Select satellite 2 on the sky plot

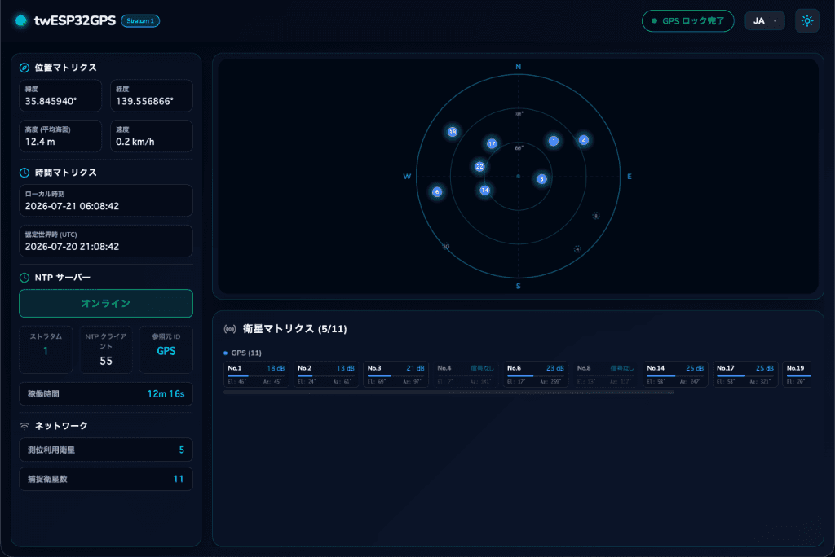pos(584,140)
